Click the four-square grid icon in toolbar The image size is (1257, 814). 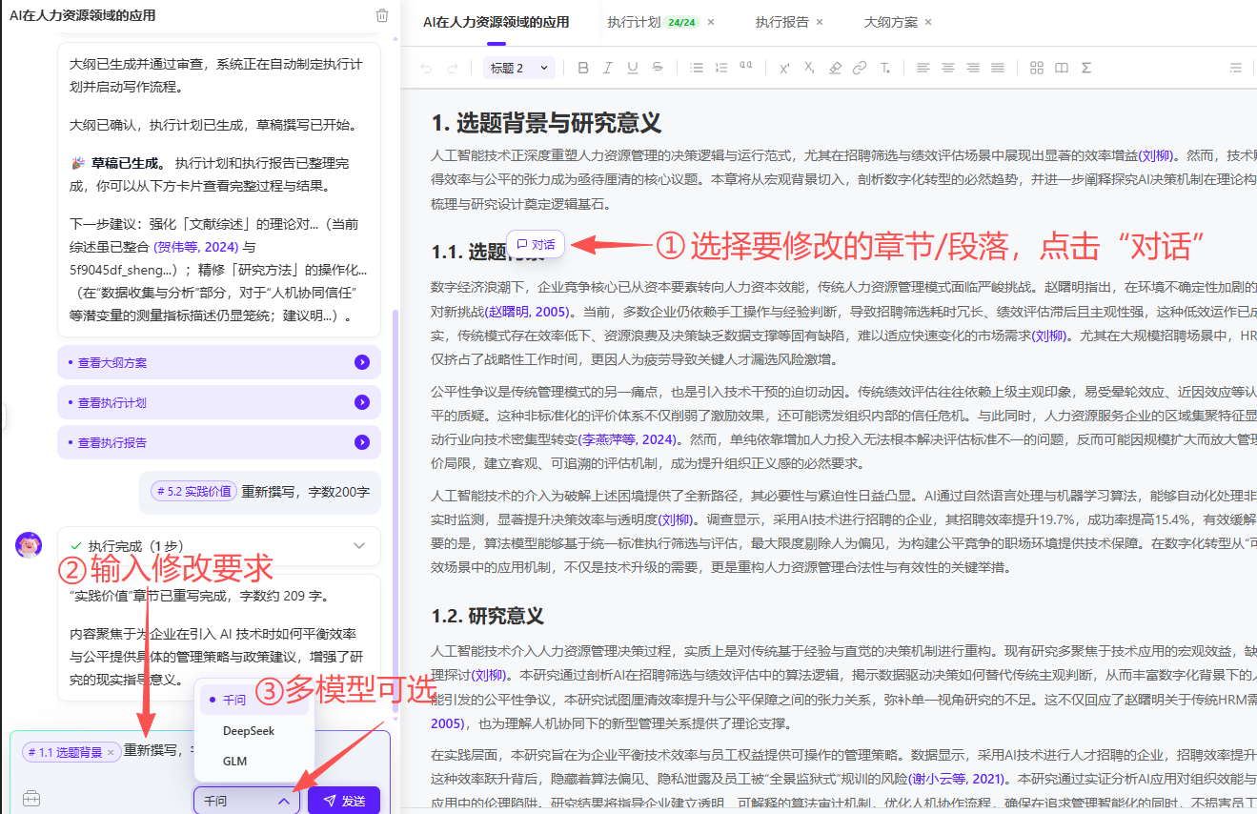(x=1037, y=68)
